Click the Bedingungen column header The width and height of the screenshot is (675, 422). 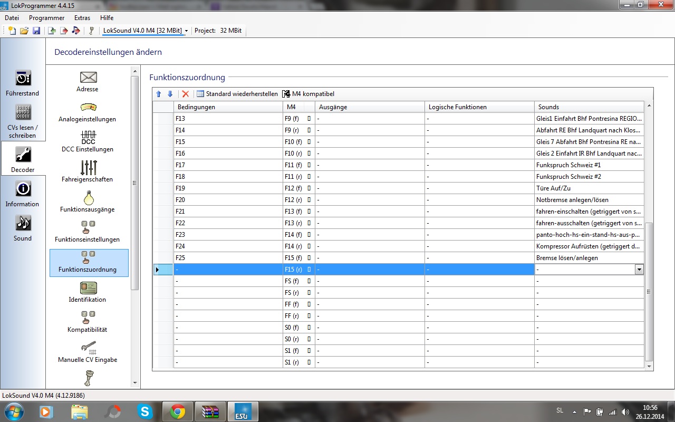tap(228, 107)
